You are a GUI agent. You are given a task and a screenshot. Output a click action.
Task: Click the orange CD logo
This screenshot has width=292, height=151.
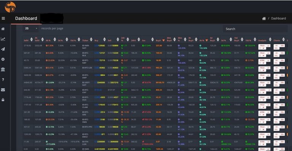(x=10, y=7)
